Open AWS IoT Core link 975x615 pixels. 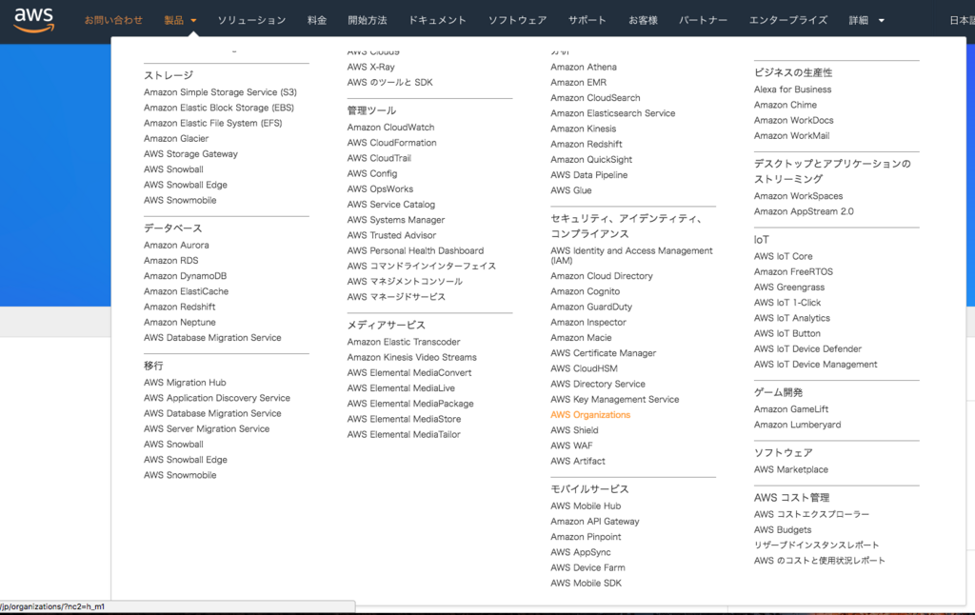(783, 256)
